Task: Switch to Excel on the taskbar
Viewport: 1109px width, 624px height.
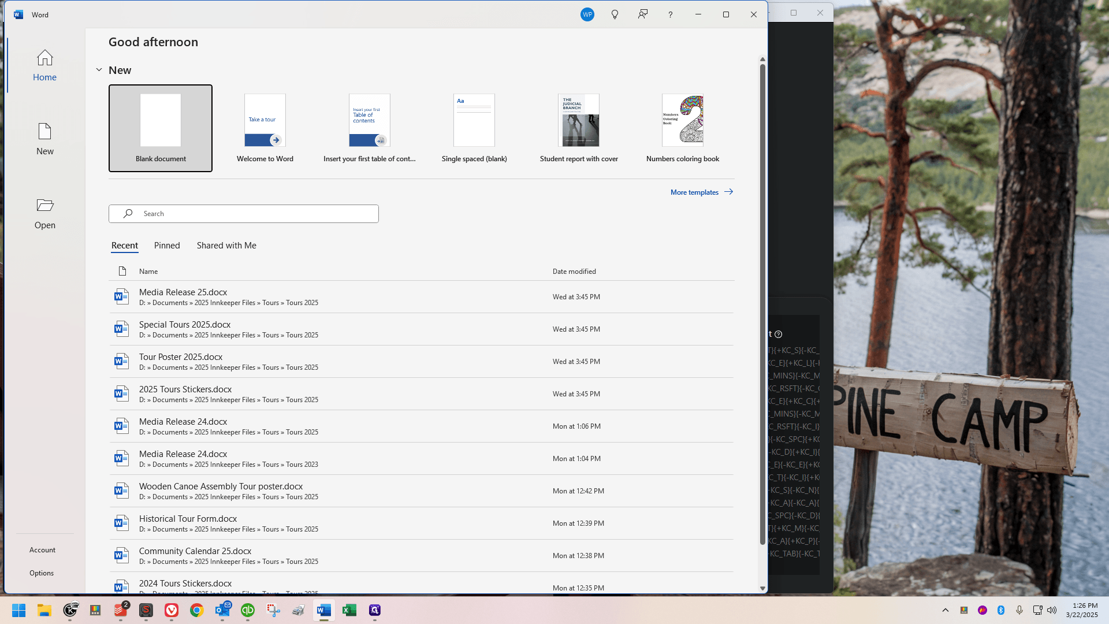Action: pyautogui.click(x=349, y=610)
